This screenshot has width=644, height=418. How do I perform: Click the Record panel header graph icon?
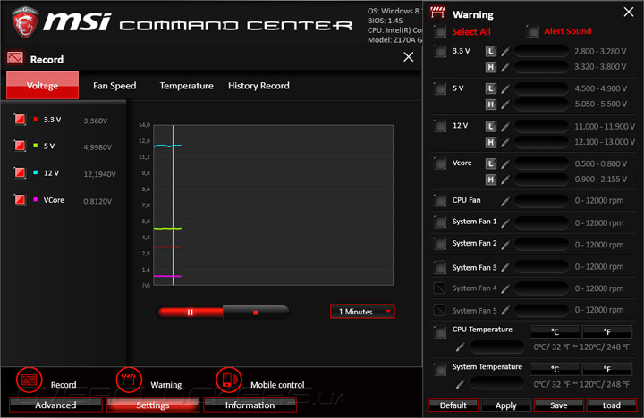click(15, 58)
